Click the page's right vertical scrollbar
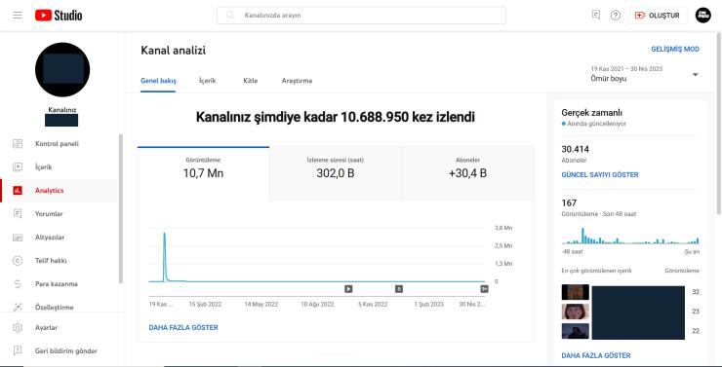 click(x=719, y=123)
